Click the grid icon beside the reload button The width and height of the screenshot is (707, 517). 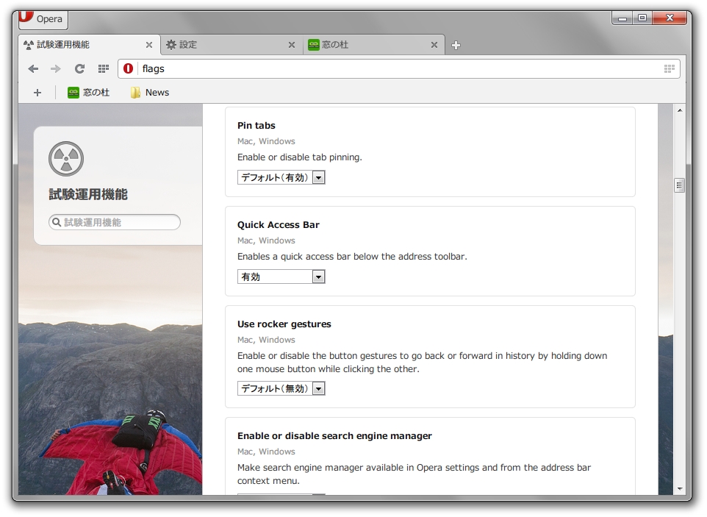tap(103, 68)
